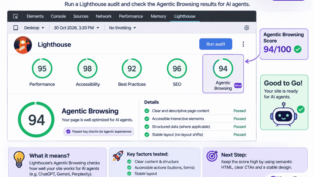Open the Desktop device dropdown
Screen dimensions: 315x177
click(34, 28)
